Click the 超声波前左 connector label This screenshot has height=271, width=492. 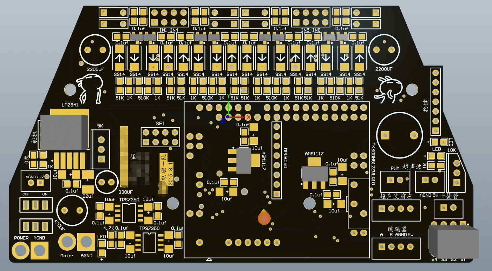(395, 196)
